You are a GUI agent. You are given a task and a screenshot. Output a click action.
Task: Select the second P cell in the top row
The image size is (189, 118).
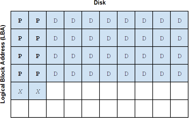[37, 20]
